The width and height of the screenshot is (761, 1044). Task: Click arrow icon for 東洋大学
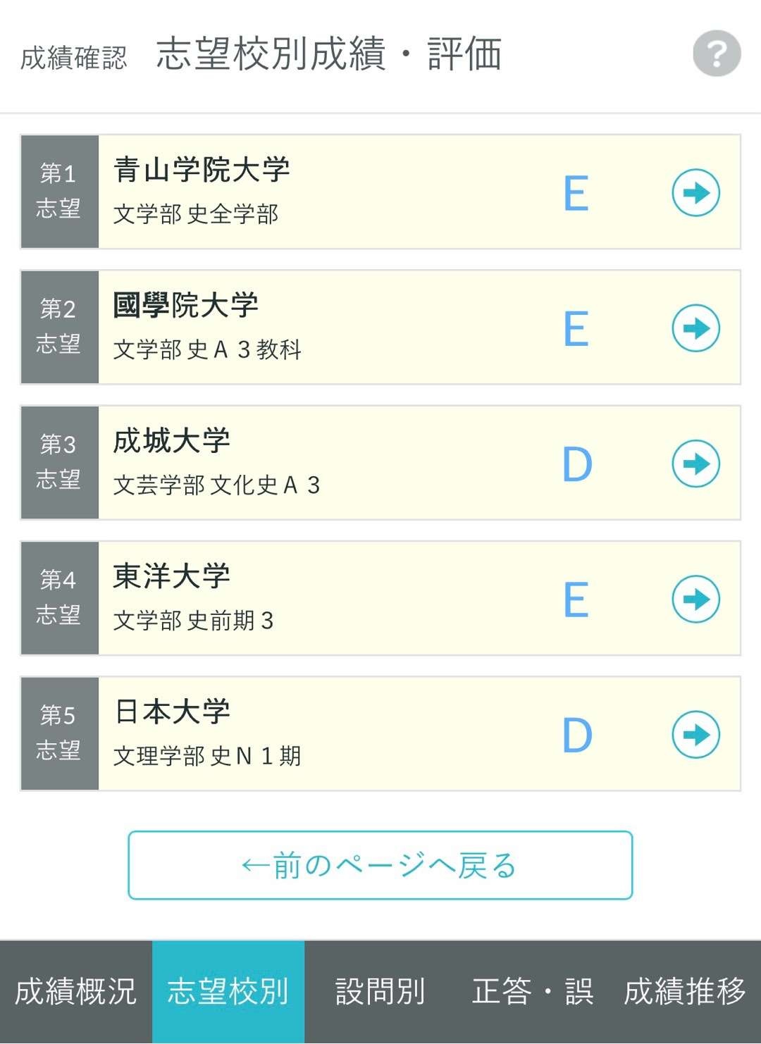(695, 599)
